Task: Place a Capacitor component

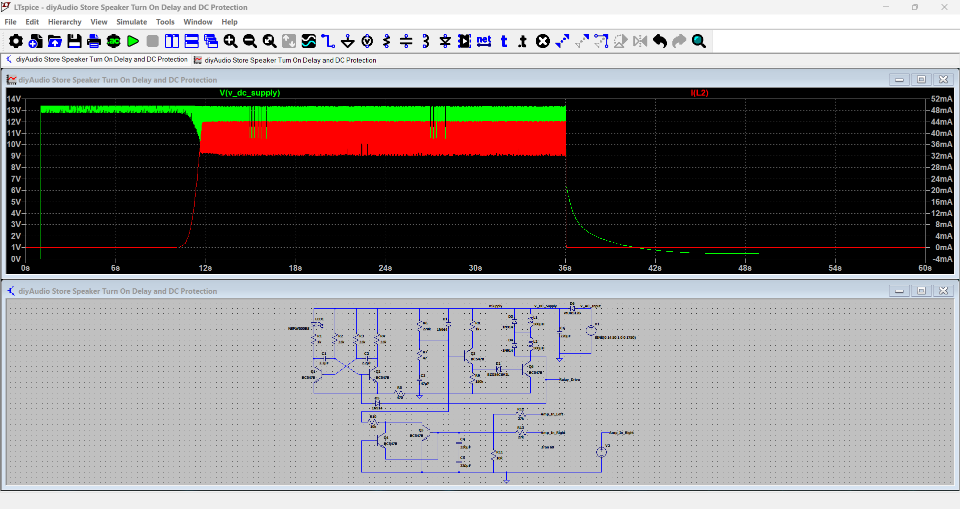Action: click(406, 41)
